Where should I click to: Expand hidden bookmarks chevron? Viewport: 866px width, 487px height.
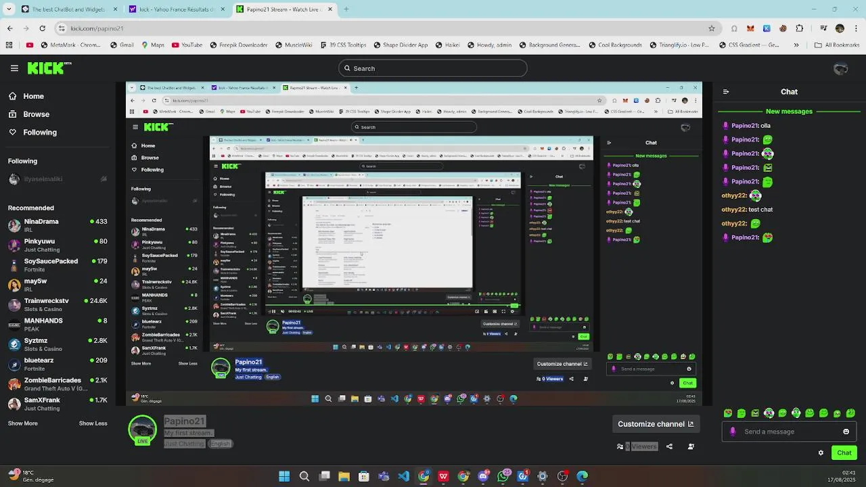tap(796, 45)
